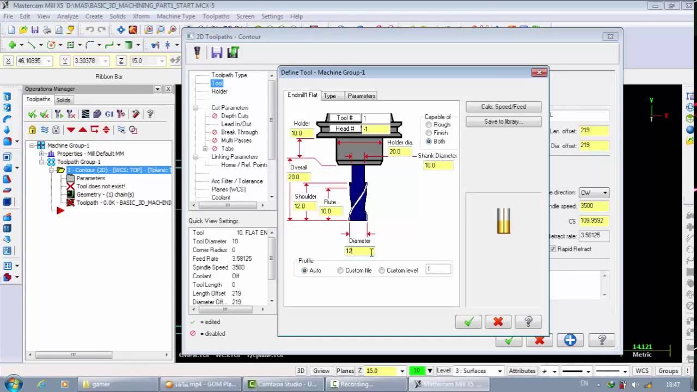This screenshot has height=392, width=697.
Task: Switch to the Parameters tab in Define Tool
Action: pos(362,96)
